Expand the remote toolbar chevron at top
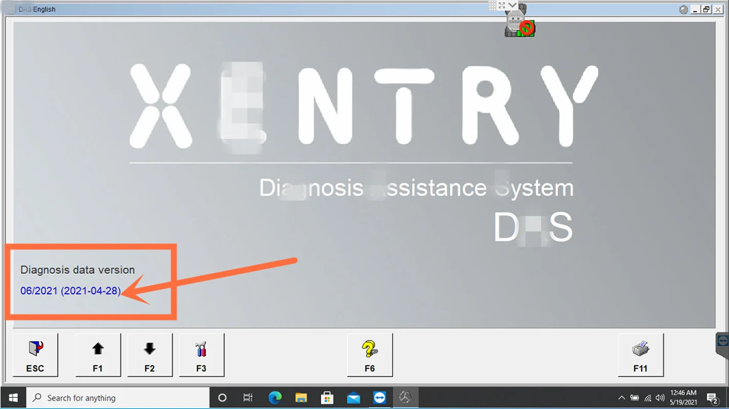This screenshot has width=729, height=409. [x=512, y=6]
